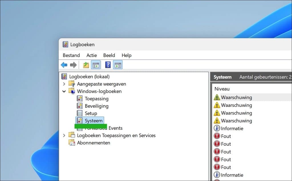Screen dimensions: 292x181
Task: Open the Bestand menu
Action: coord(71,55)
